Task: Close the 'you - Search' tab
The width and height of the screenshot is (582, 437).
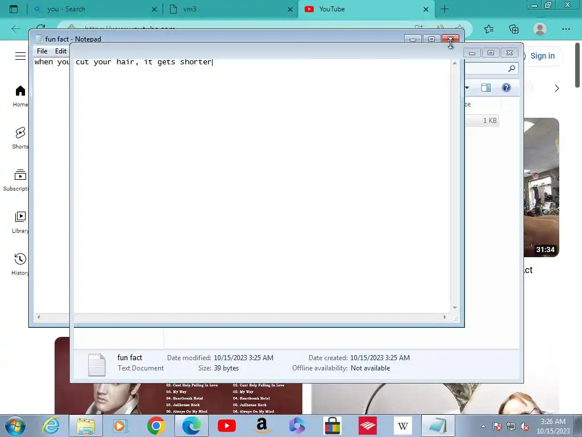Action: [154, 9]
